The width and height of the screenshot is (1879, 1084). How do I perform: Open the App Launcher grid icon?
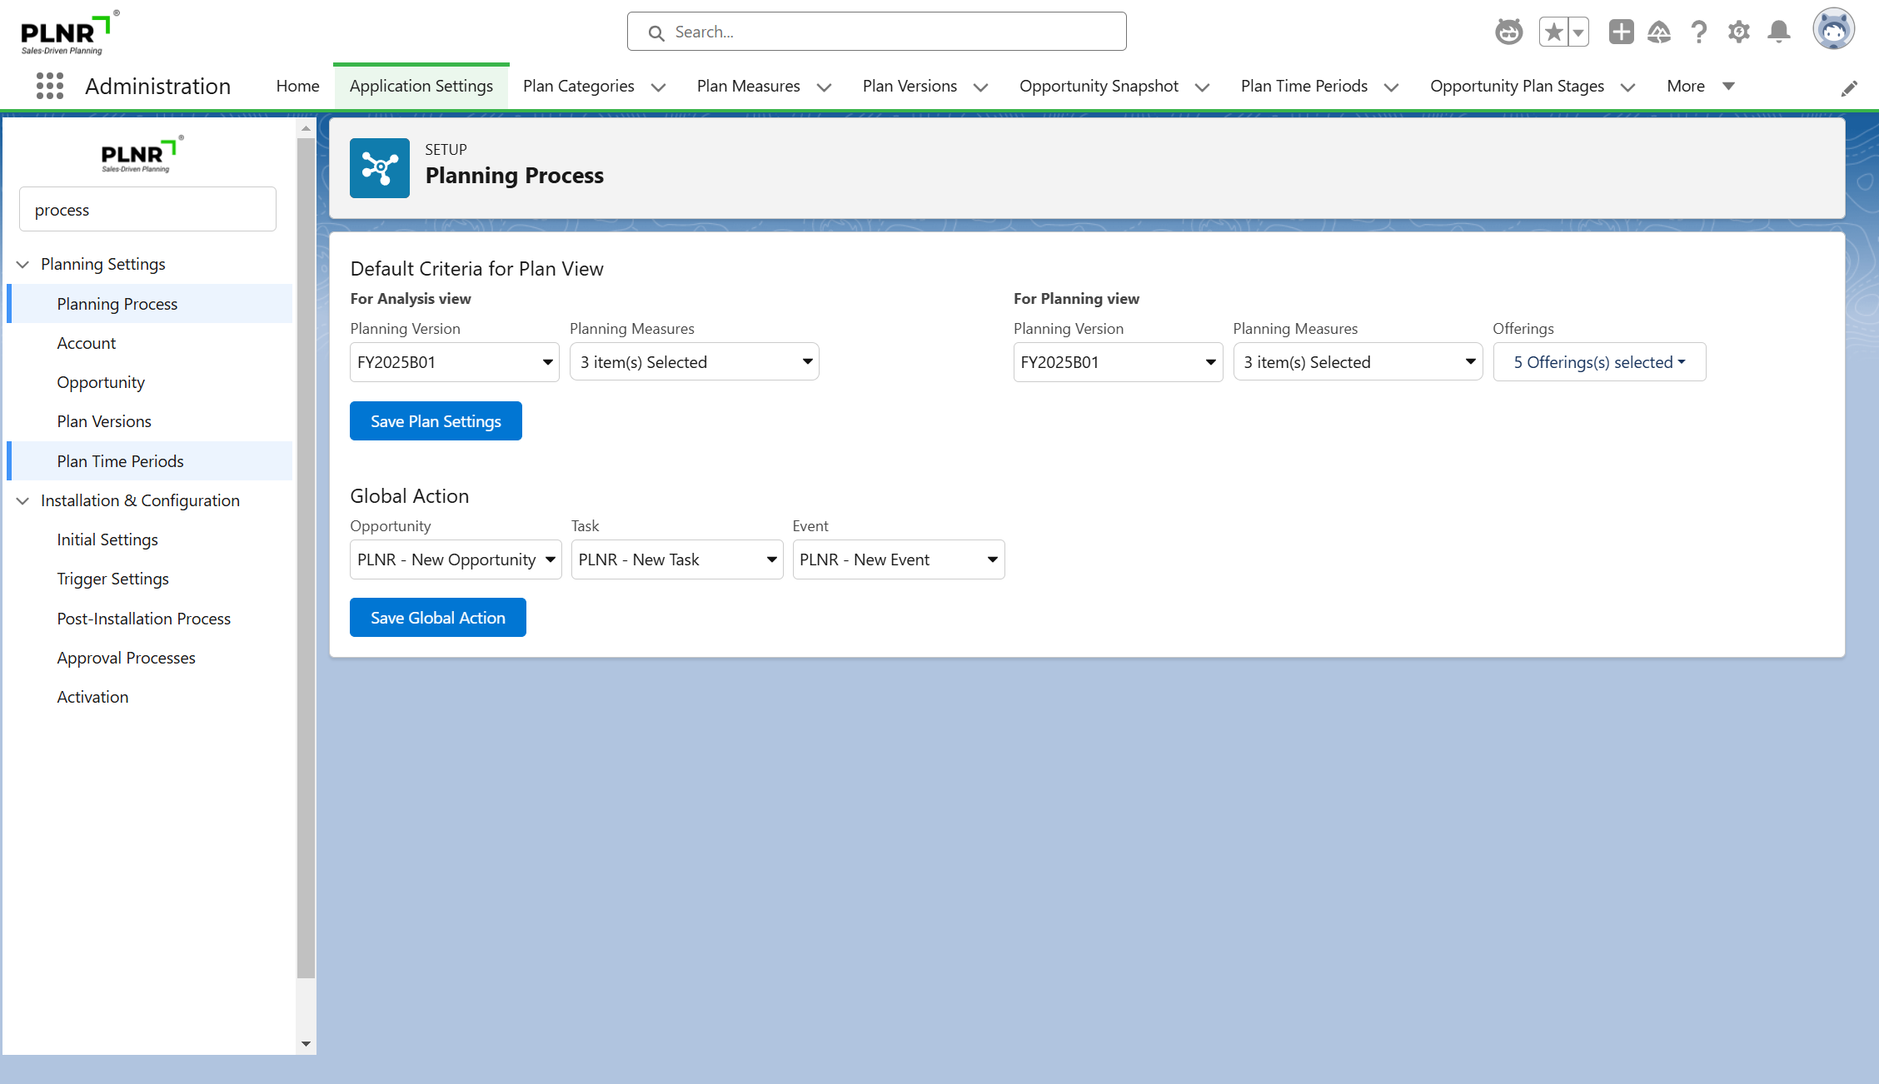pyautogui.click(x=50, y=86)
